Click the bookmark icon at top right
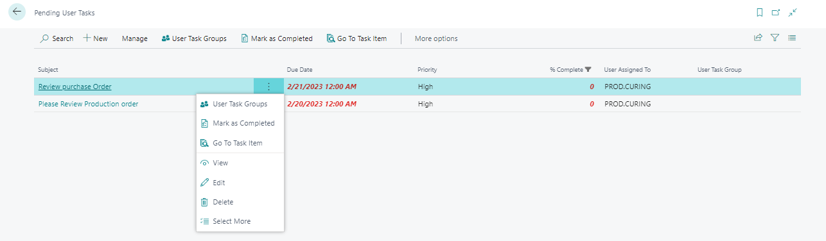 (x=759, y=12)
